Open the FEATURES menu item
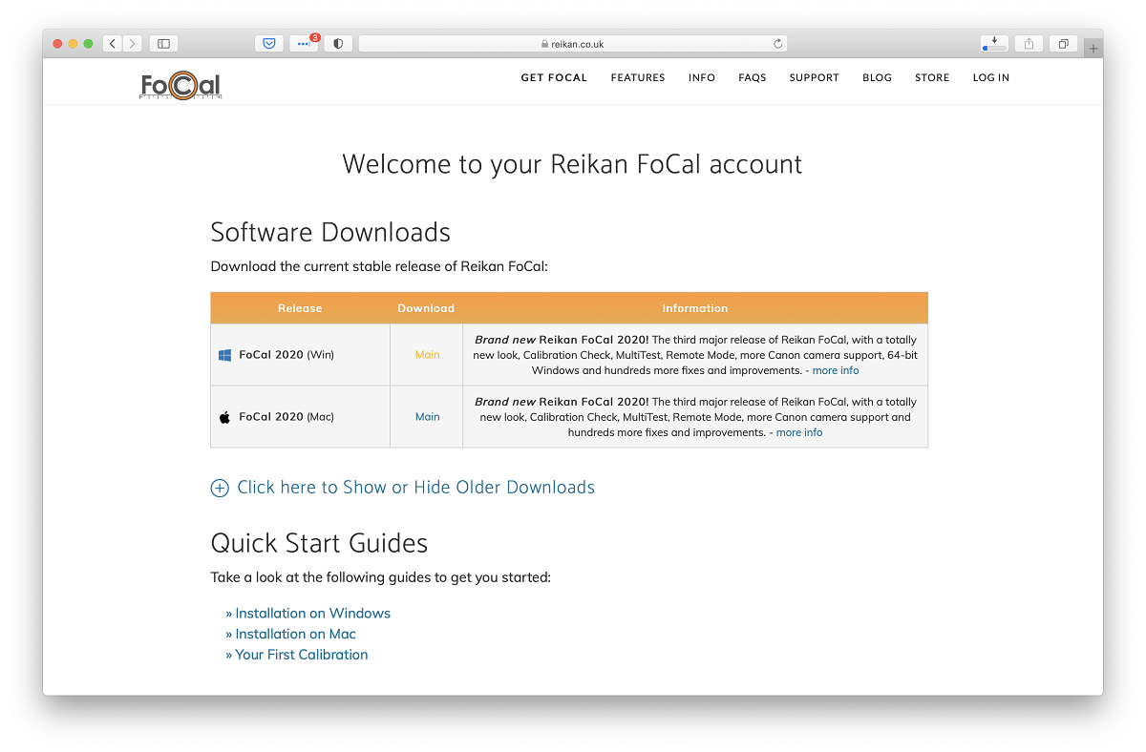Viewport: 1146px width, 752px height. click(x=638, y=78)
